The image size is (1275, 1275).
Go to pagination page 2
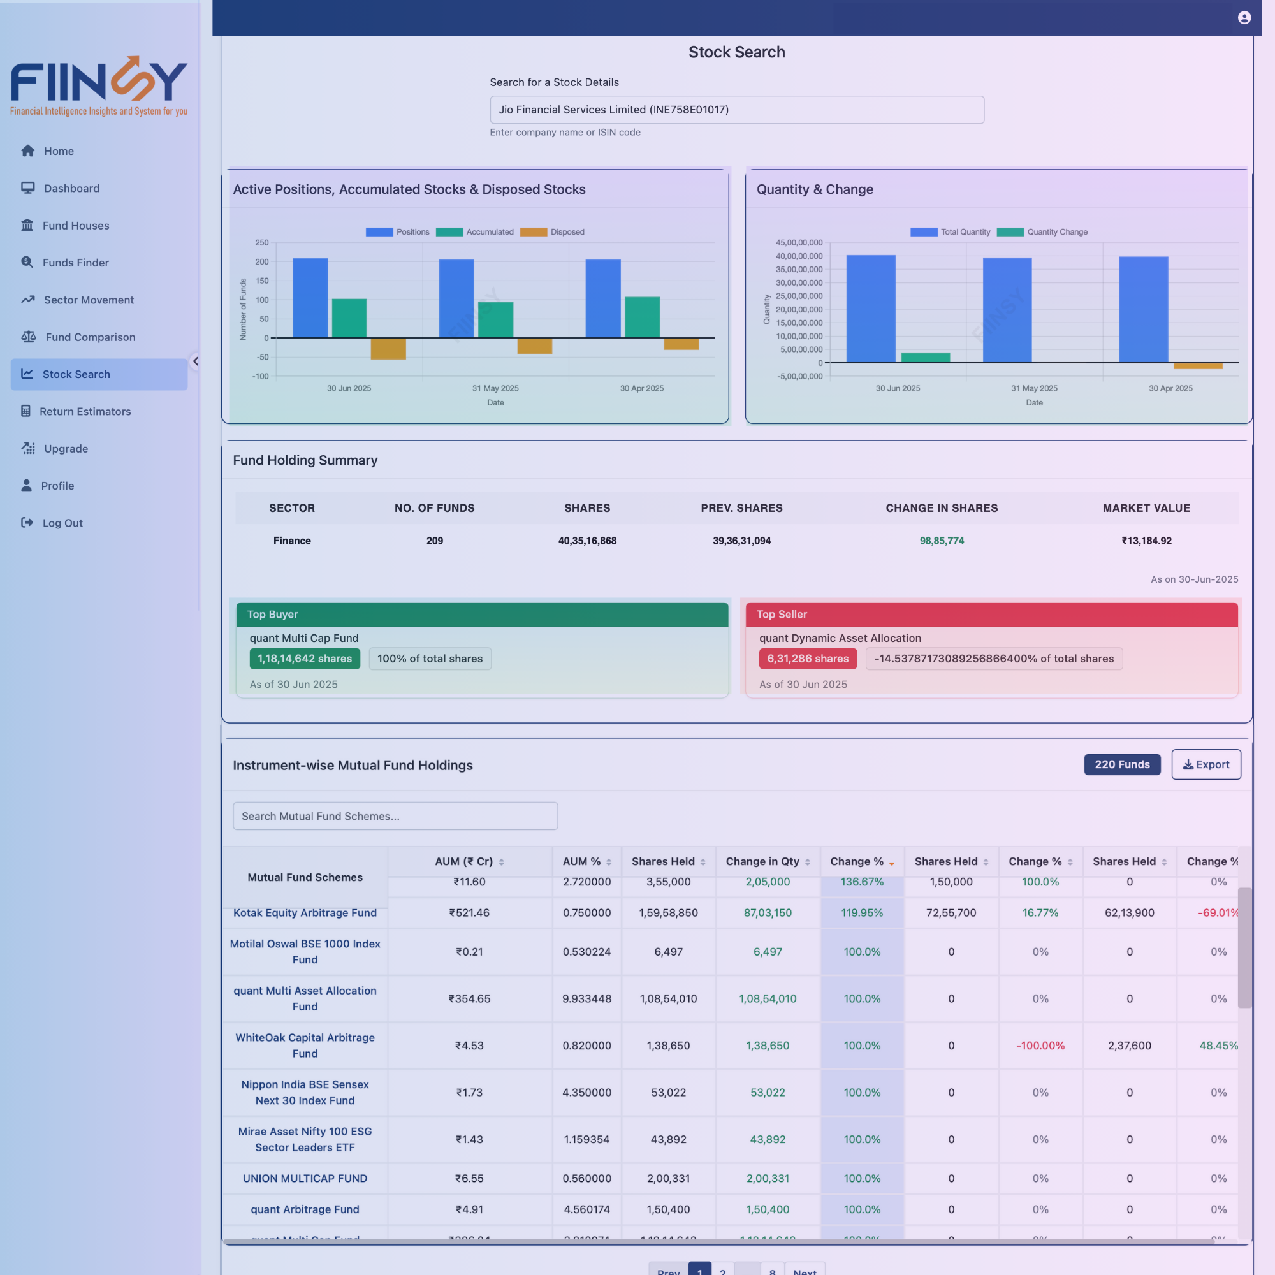[723, 1269]
